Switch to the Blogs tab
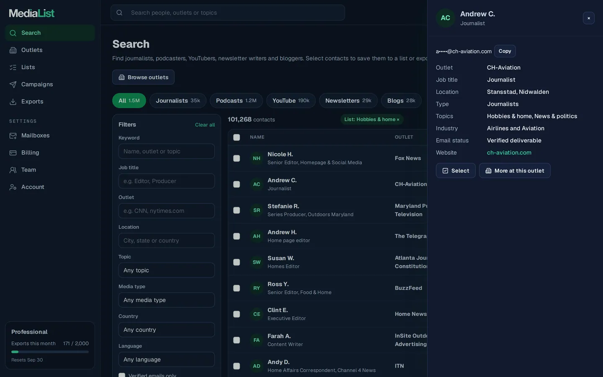The height and width of the screenshot is (377, 603). click(401, 101)
